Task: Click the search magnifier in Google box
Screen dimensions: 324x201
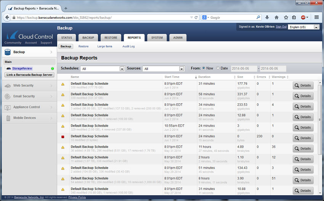Action: pyautogui.click(x=258, y=18)
